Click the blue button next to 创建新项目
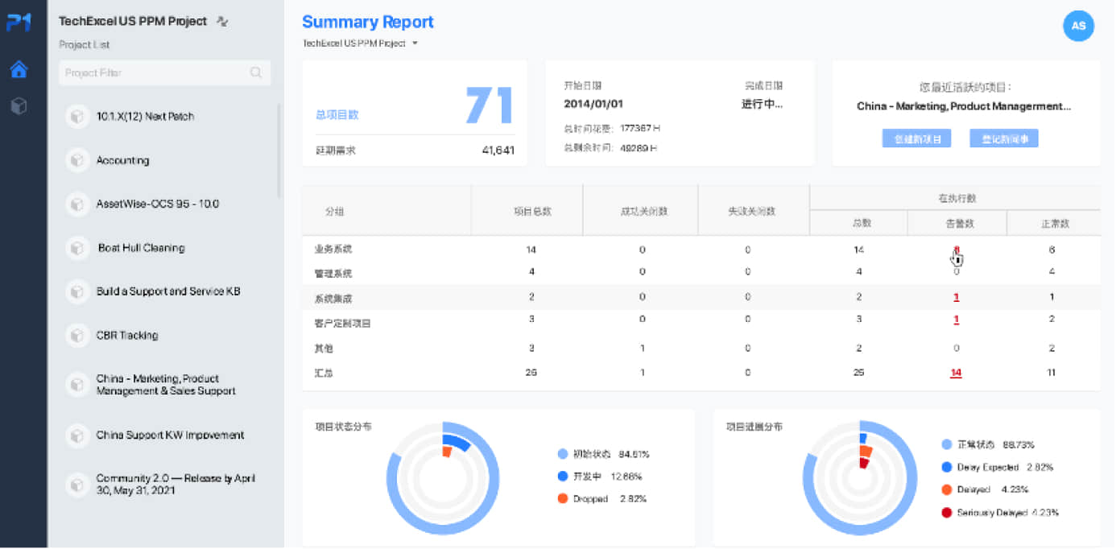The height and width of the screenshot is (549, 1116). coord(1004,139)
